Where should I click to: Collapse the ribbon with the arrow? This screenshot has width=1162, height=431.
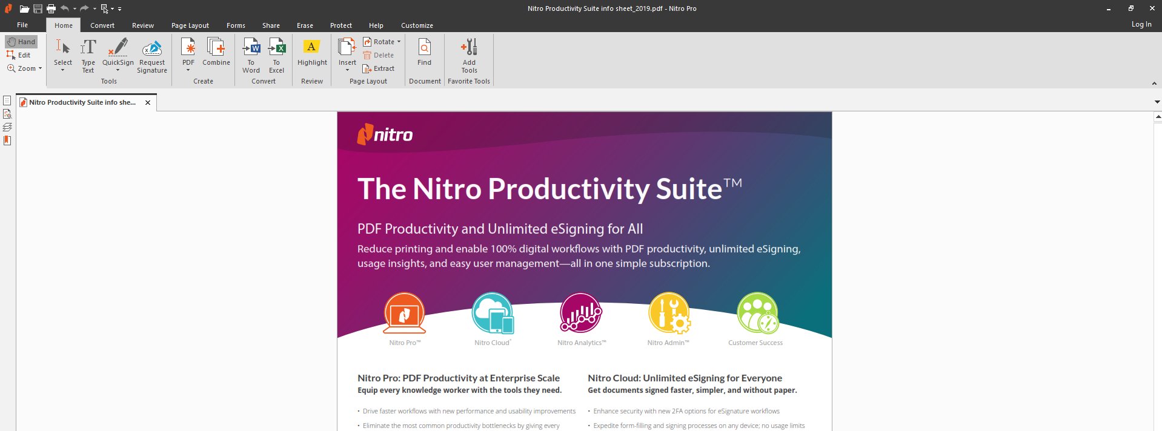pyautogui.click(x=1154, y=84)
